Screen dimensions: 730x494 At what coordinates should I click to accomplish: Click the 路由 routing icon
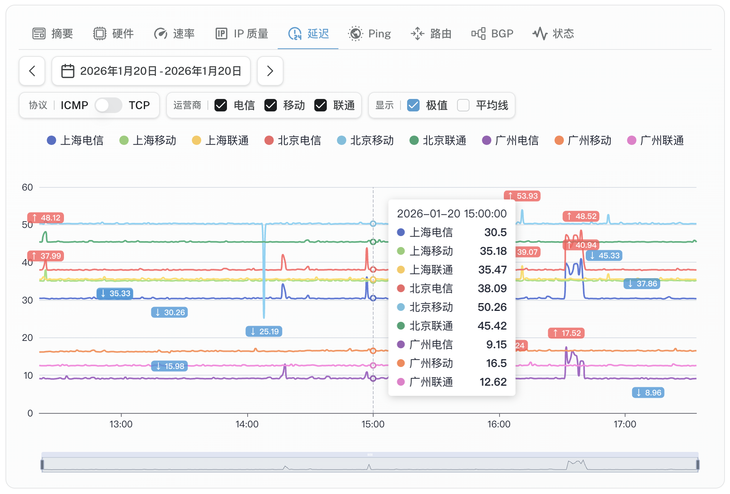(x=417, y=34)
